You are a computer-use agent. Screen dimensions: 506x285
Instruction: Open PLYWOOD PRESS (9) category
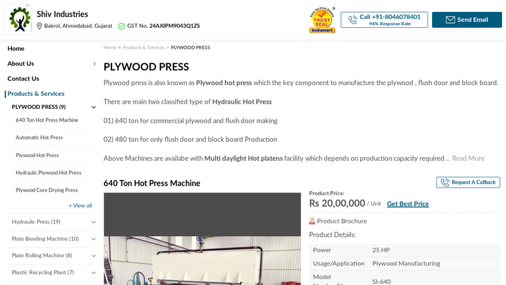point(39,107)
